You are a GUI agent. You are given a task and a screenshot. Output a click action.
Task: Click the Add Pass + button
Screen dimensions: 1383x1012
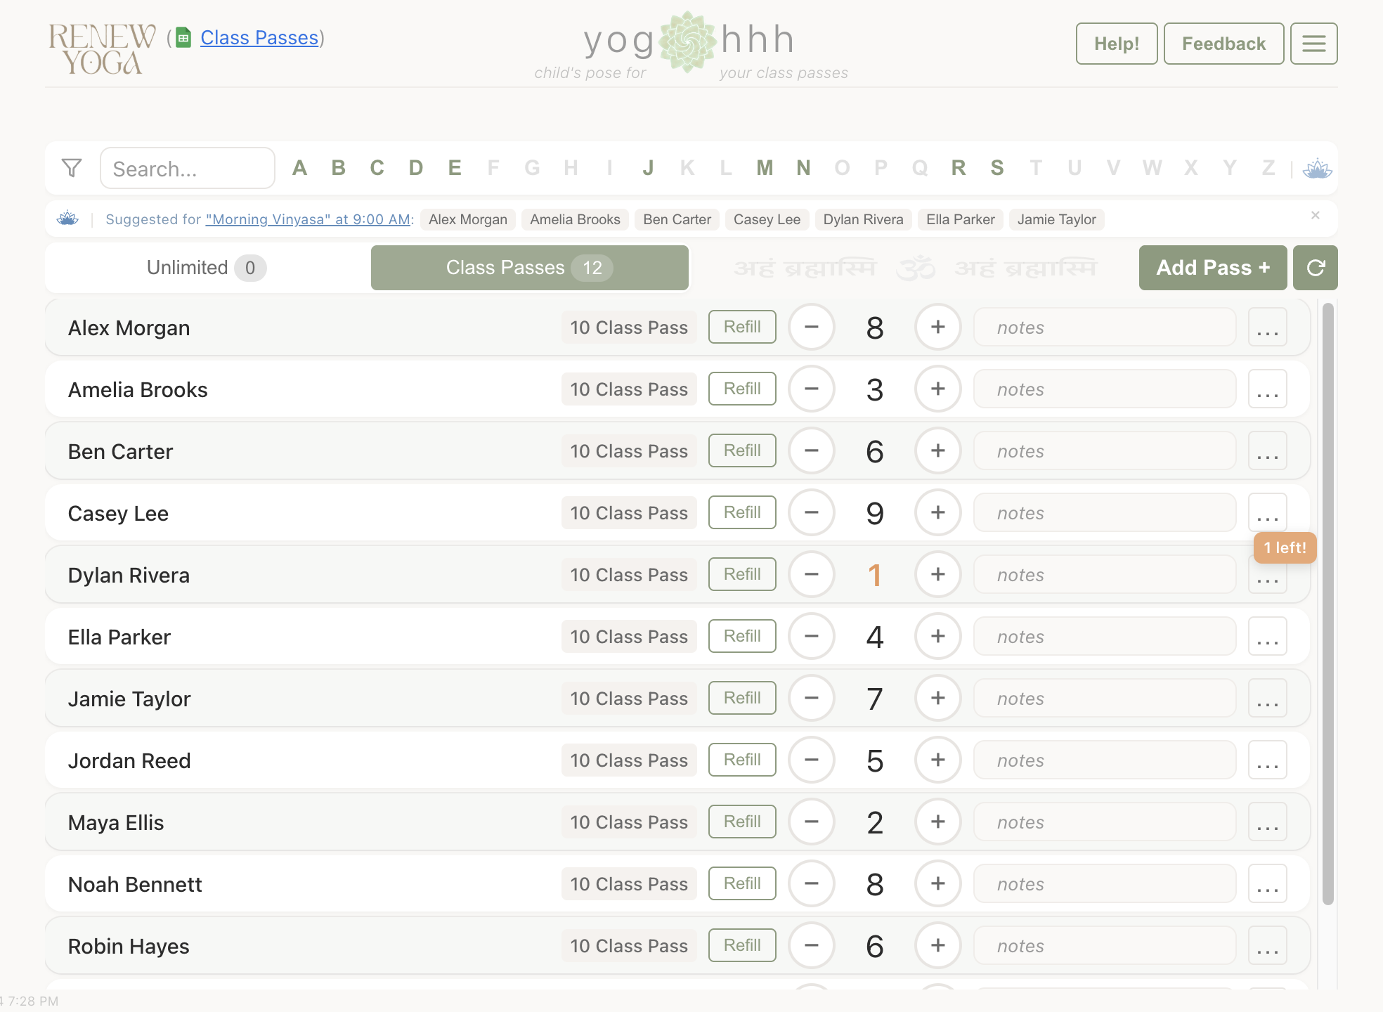[1213, 268]
